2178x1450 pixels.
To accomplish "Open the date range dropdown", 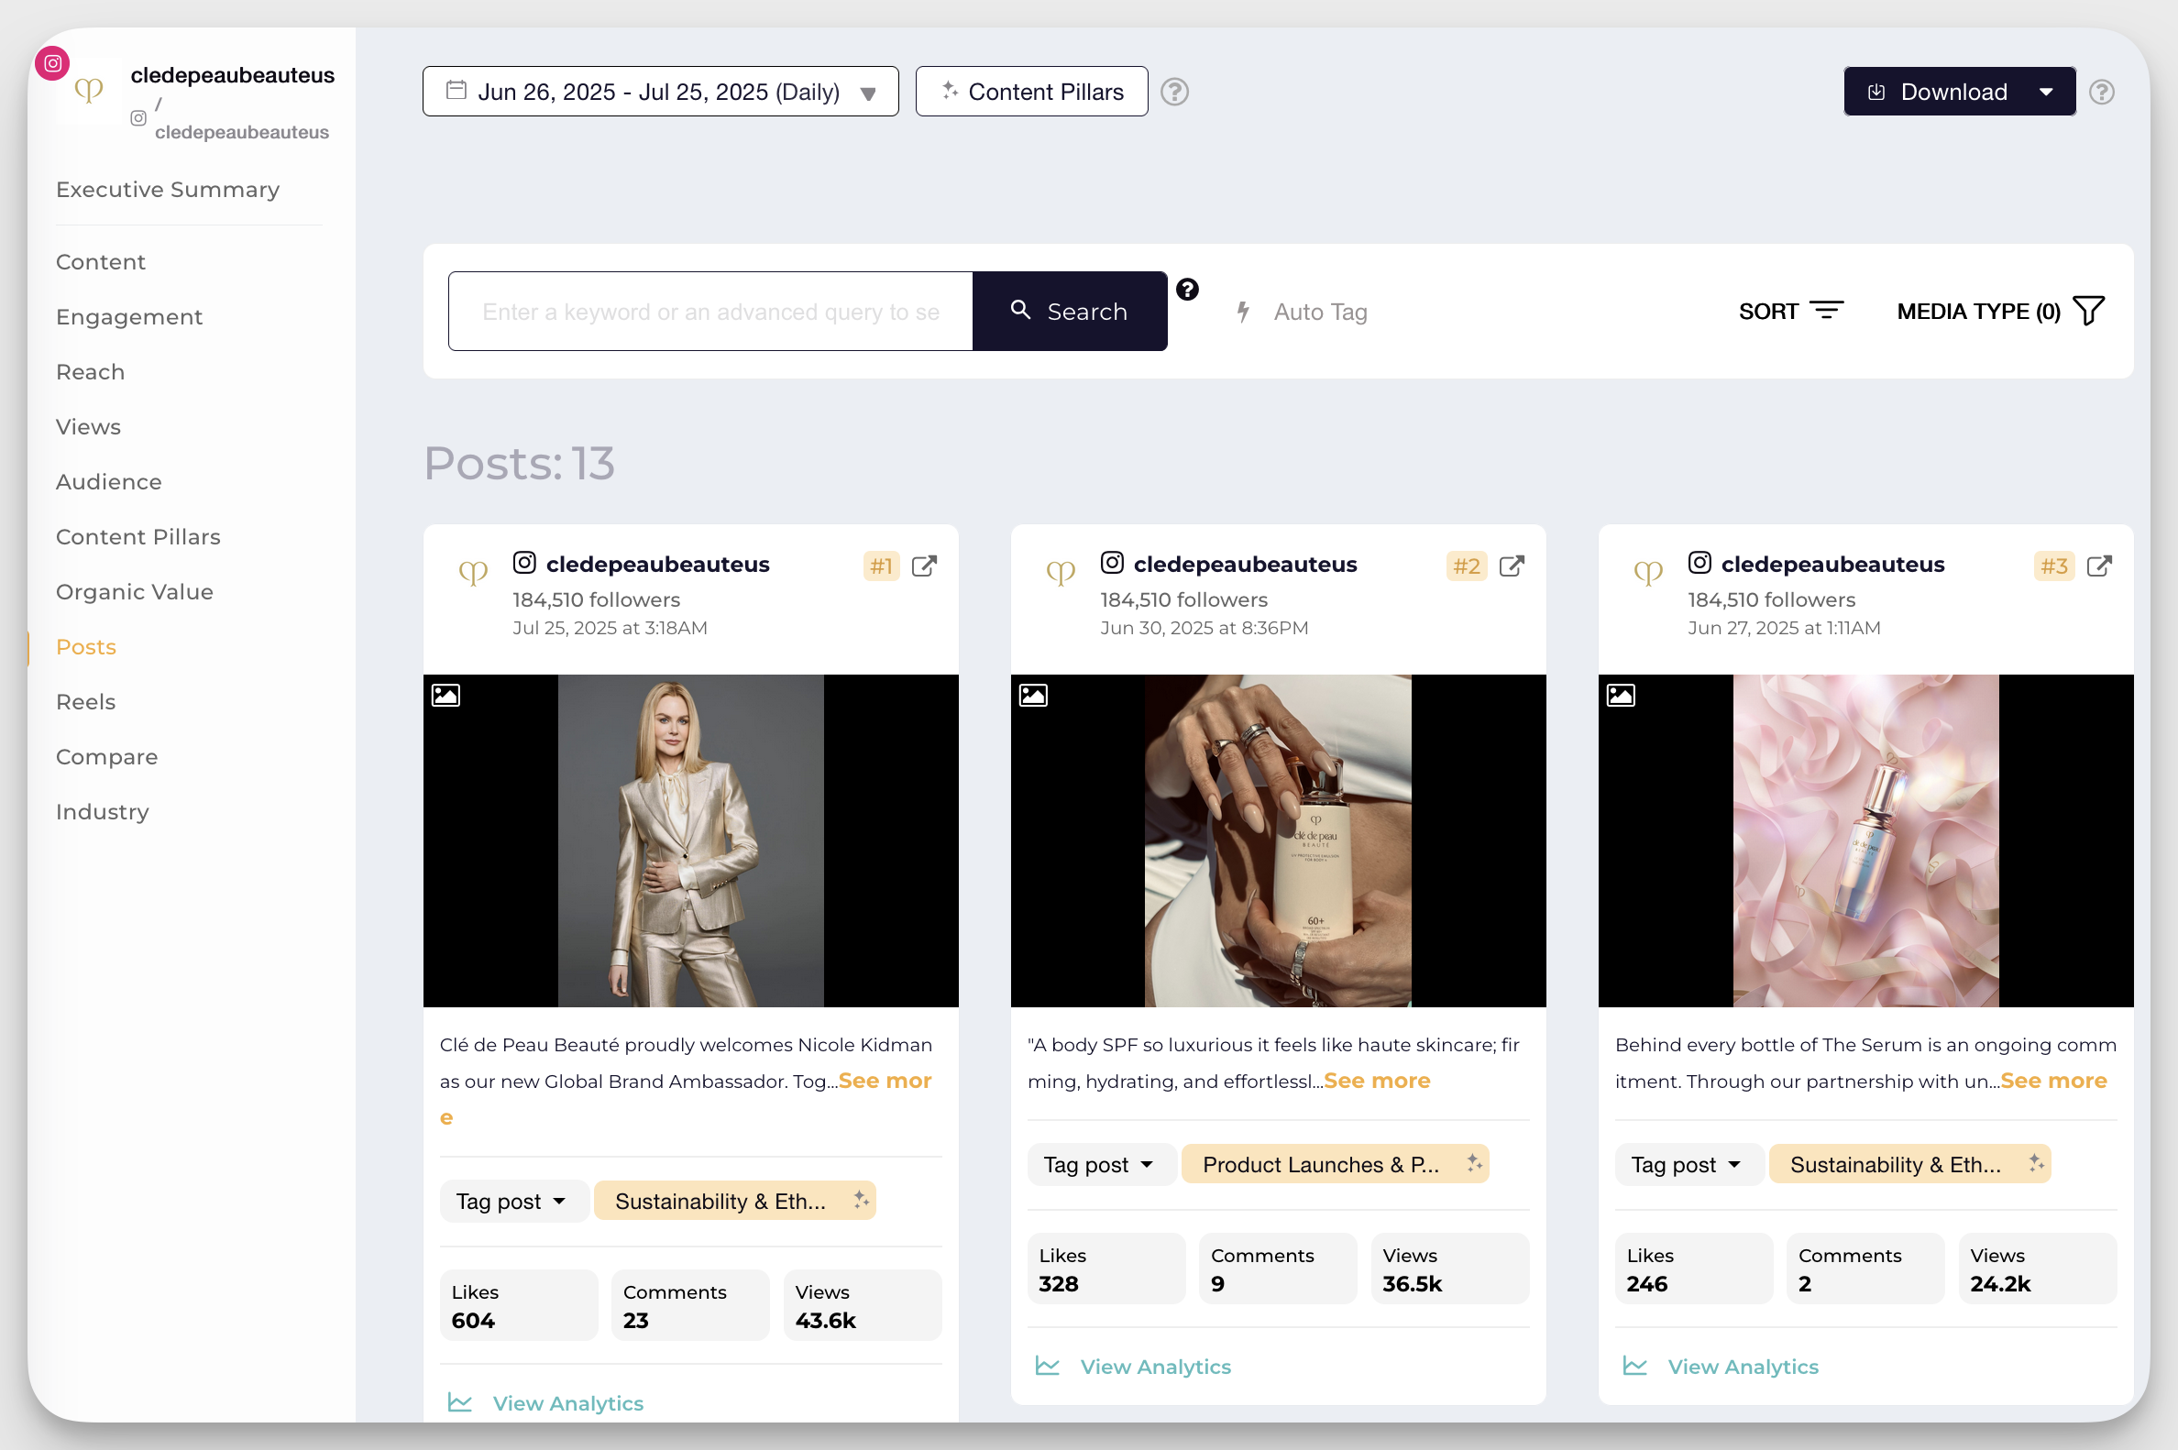I will coord(660,92).
